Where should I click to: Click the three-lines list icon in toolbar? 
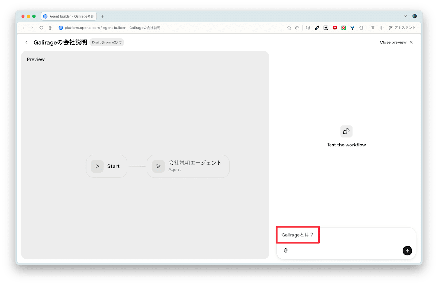[x=373, y=28]
